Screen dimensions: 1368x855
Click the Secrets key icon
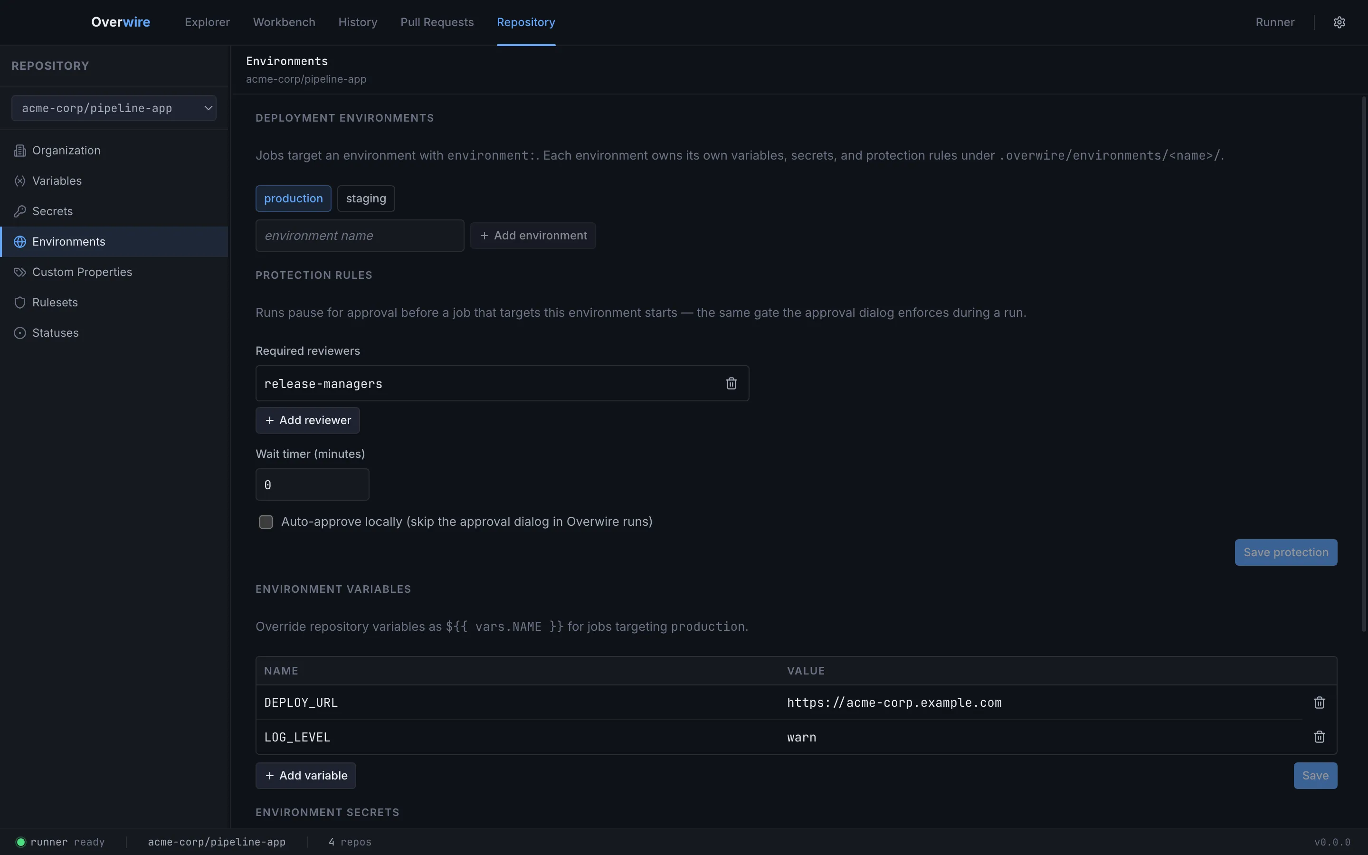[x=20, y=211]
